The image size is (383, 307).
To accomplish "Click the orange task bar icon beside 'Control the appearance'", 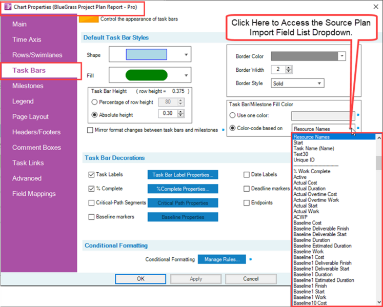I will (89, 19).
